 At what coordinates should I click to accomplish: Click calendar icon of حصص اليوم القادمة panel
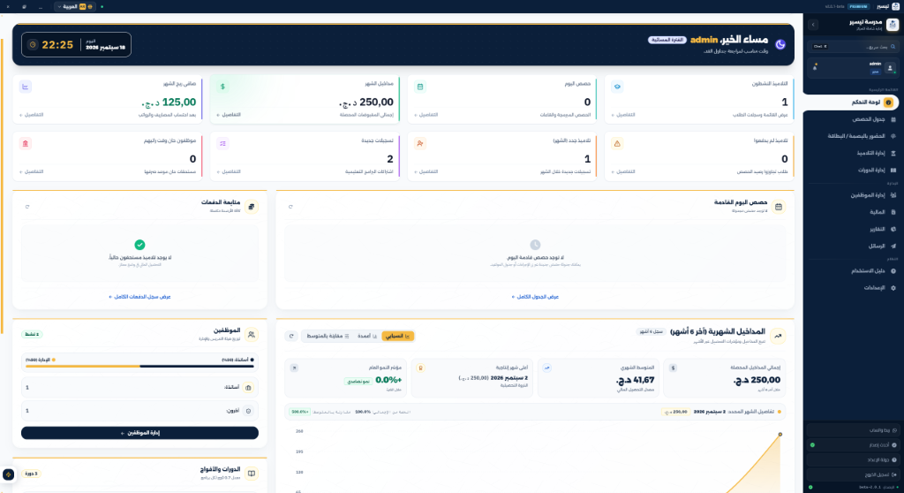tap(779, 207)
